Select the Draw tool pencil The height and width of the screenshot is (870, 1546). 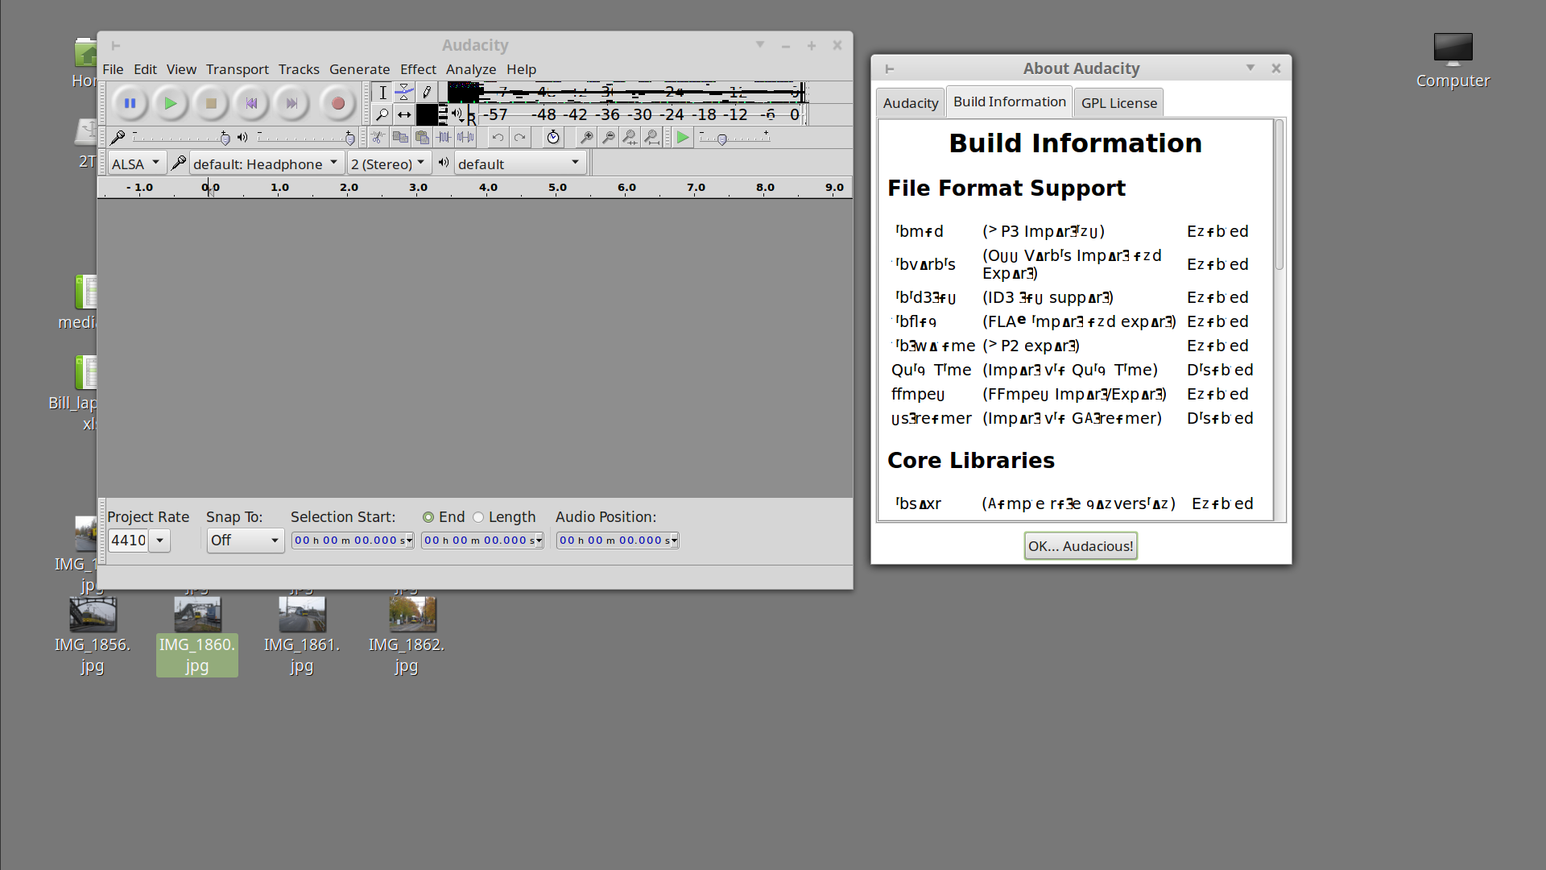click(x=426, y=91)
